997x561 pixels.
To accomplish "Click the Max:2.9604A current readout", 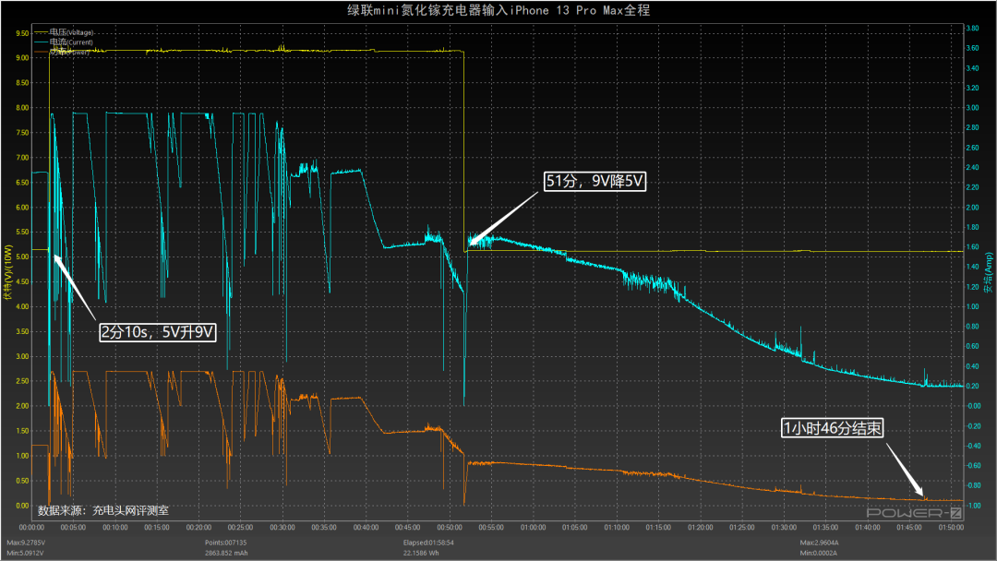I will point(819,543).
